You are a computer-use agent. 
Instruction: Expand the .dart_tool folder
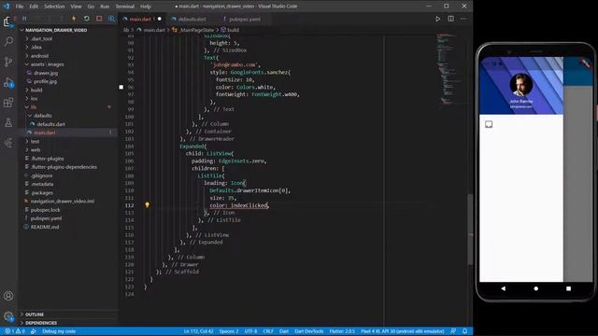click(41, 38)
